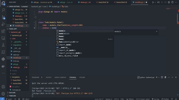Click the main branch indicator
Image resolution: width=179 pixels, height=100 pixels.
click(x=9, y=99)
